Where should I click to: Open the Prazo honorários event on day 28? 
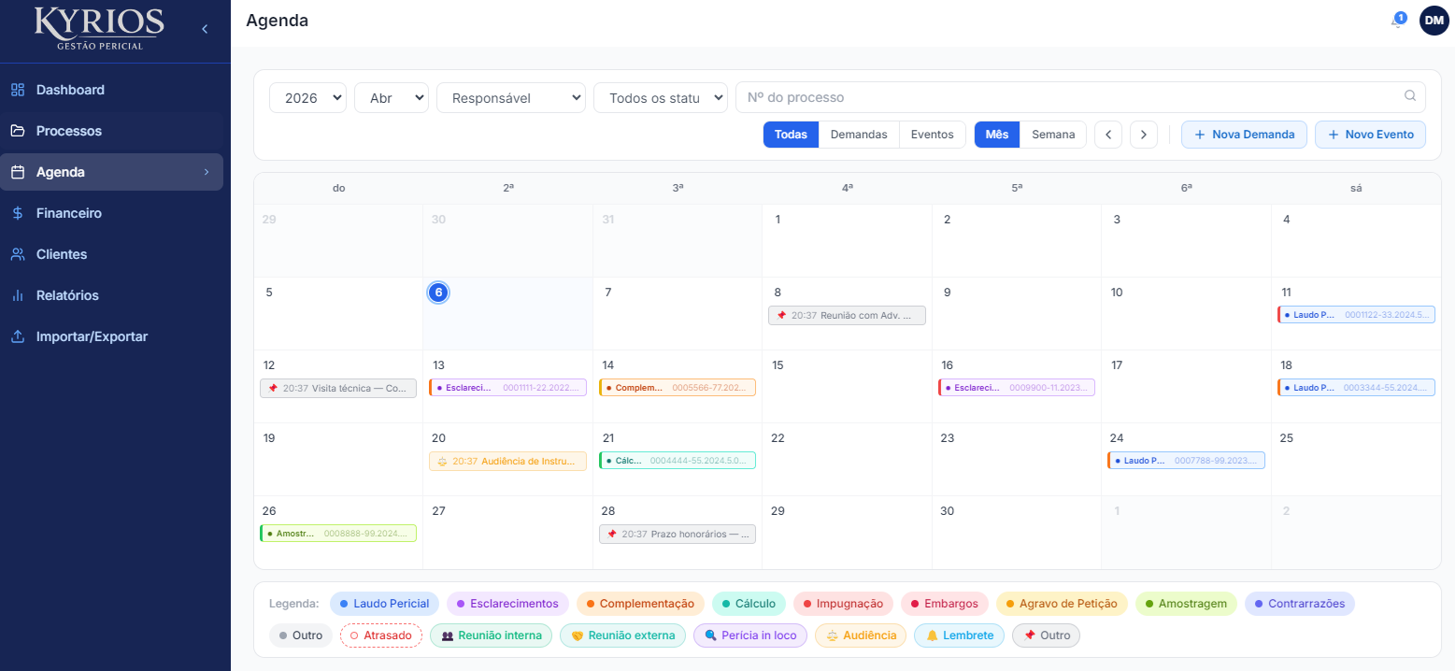coord(678,534)
